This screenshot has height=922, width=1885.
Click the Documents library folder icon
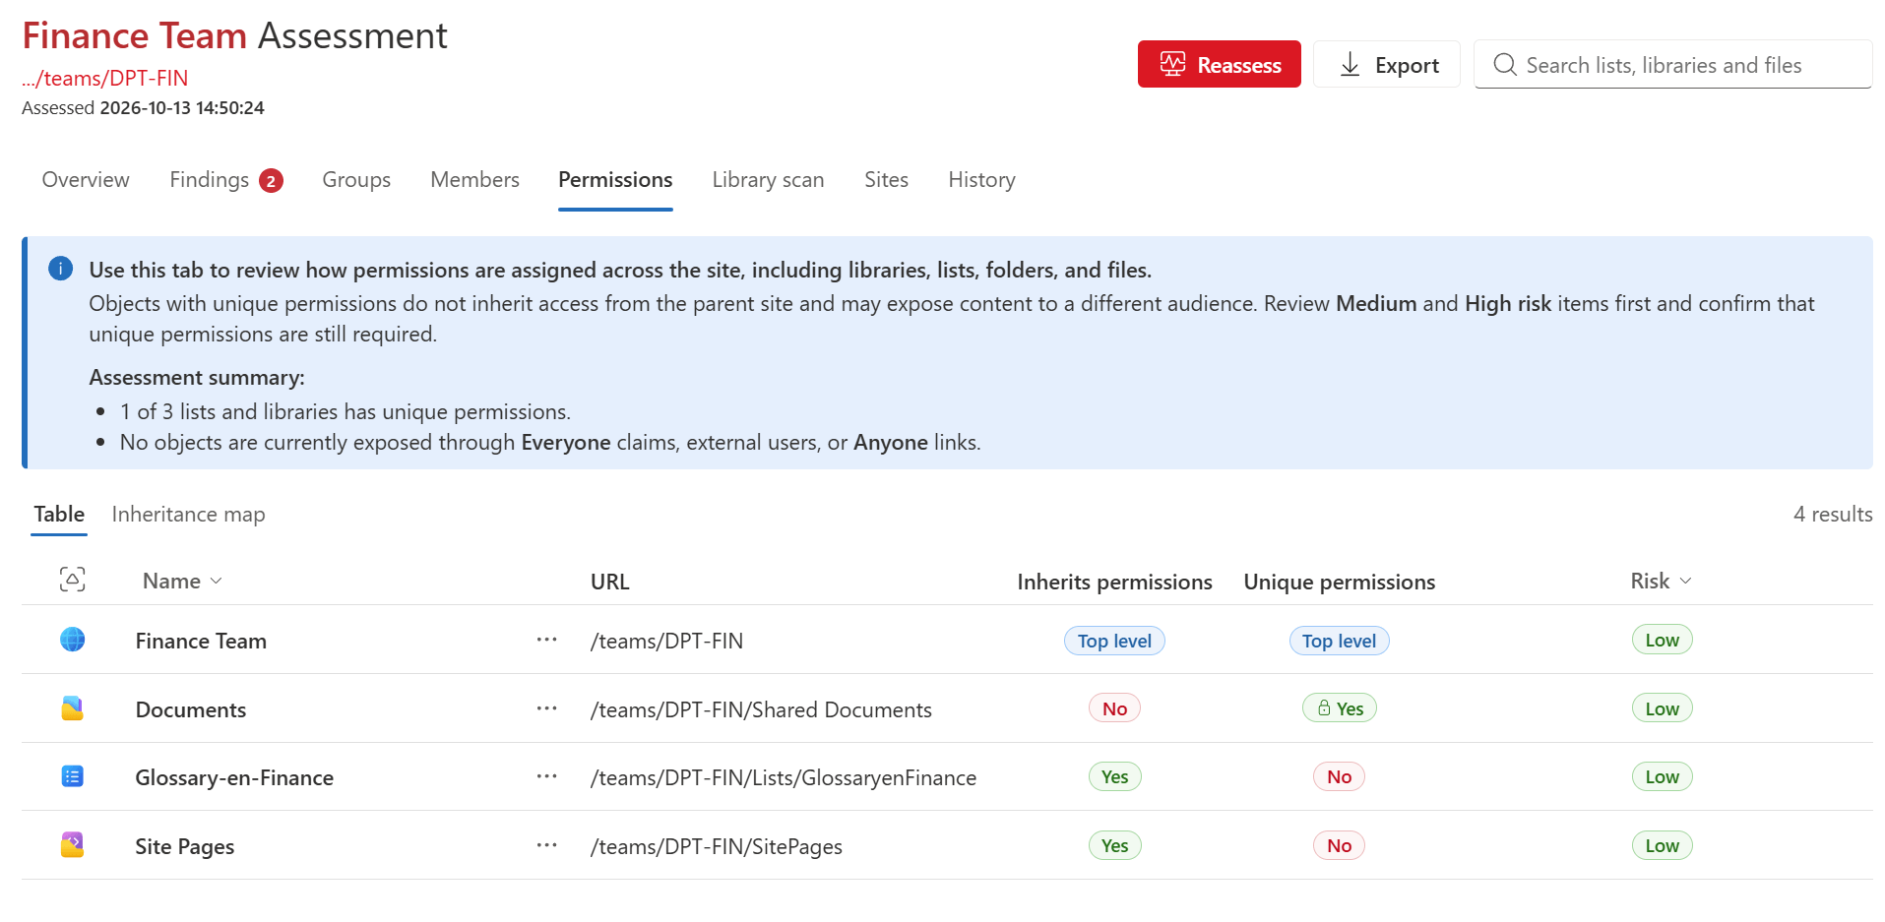[72, 708]
